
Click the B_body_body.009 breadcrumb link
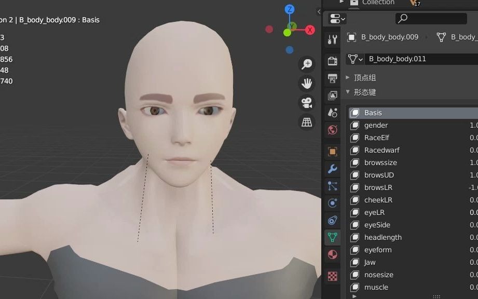click(388, 37)
